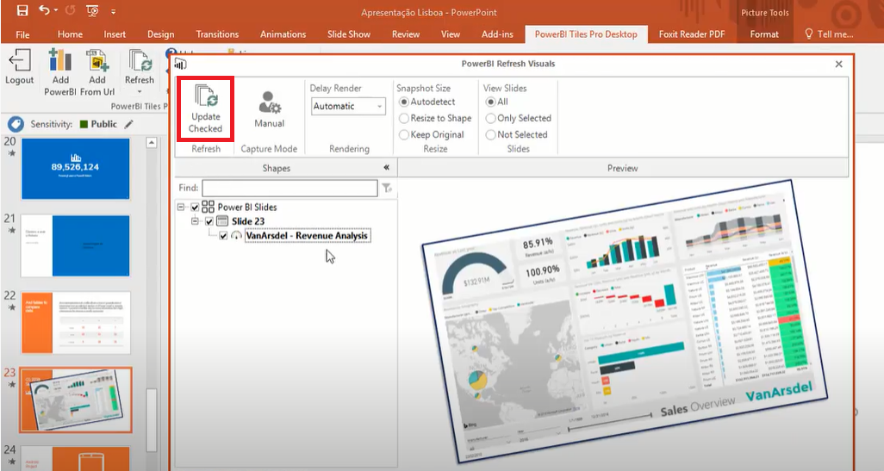
Task: Click the Power BI Slides grid icon
Action: click(208, 207)
